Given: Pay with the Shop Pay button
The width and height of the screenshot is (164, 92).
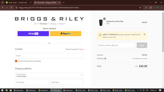Looking at the screenshot, I should [x=33, y=33].
